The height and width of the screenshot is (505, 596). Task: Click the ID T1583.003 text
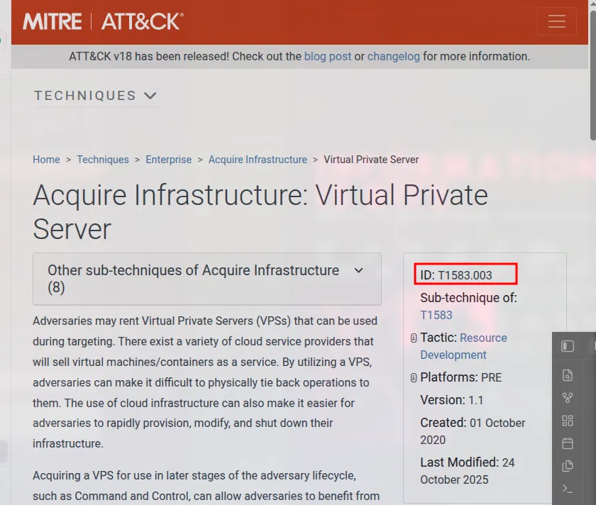click(456, 275)
